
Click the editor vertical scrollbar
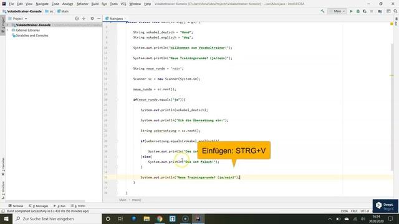(x=392, y=106)
